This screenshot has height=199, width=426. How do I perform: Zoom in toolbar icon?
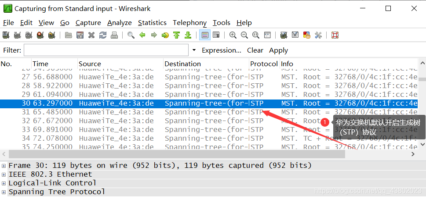pos(233,35)
